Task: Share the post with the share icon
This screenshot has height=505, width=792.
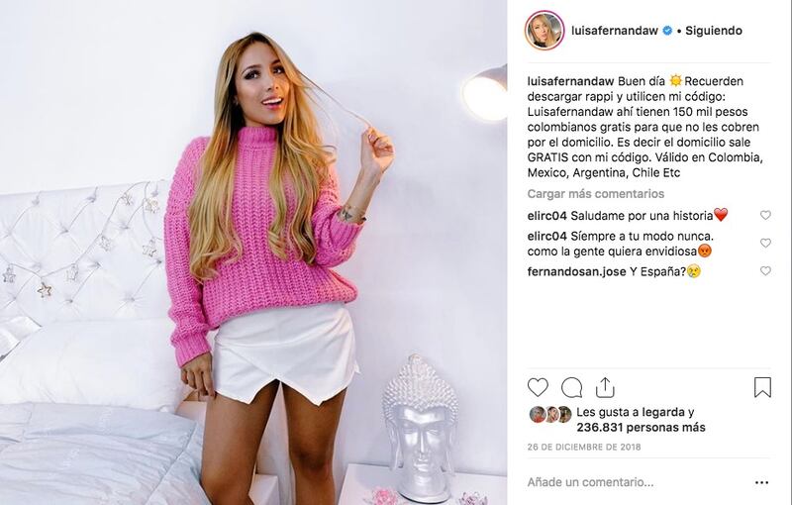Action: pyautogui.click(x=605, y=387)
